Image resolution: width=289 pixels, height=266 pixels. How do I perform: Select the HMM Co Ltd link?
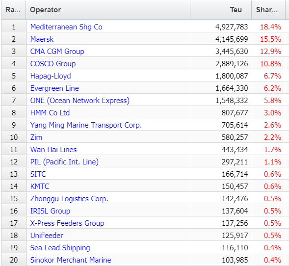[x=50, y=112]
